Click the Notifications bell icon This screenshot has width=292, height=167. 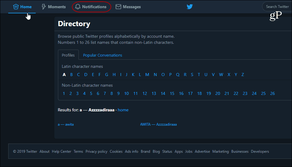[78, 7]
